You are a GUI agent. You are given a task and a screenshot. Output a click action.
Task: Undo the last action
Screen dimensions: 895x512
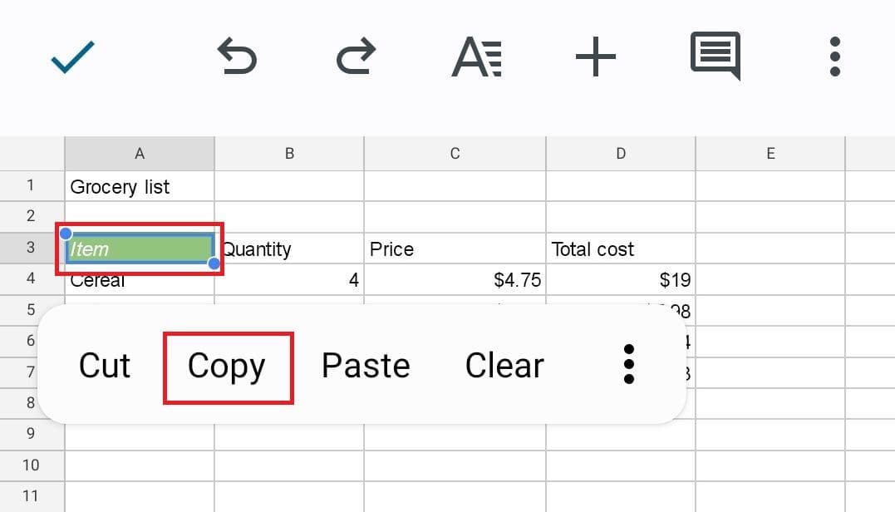237,58
